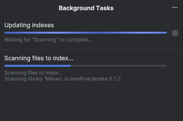Click the io.smallrye:jandex:3.1.2 library coordinate text
The height and width of the screenshot is (121, 183).
tap(92, 79)
